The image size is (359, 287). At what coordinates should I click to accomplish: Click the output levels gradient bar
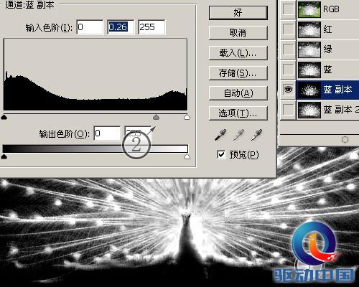[95, 149]
